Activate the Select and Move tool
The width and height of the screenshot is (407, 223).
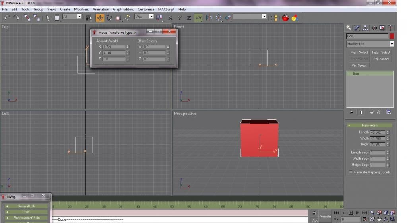click(100, 17)
